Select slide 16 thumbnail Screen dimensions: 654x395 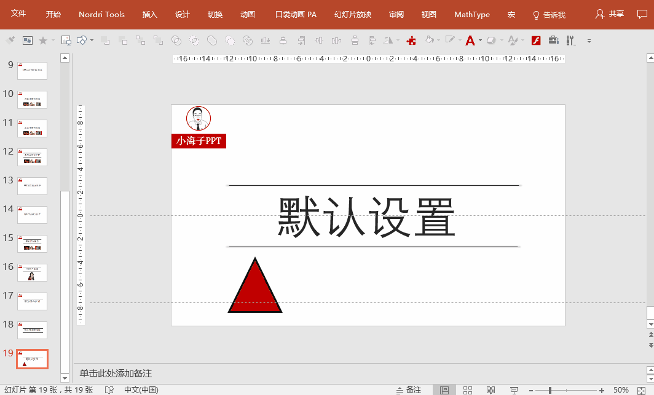pos(32,272)
